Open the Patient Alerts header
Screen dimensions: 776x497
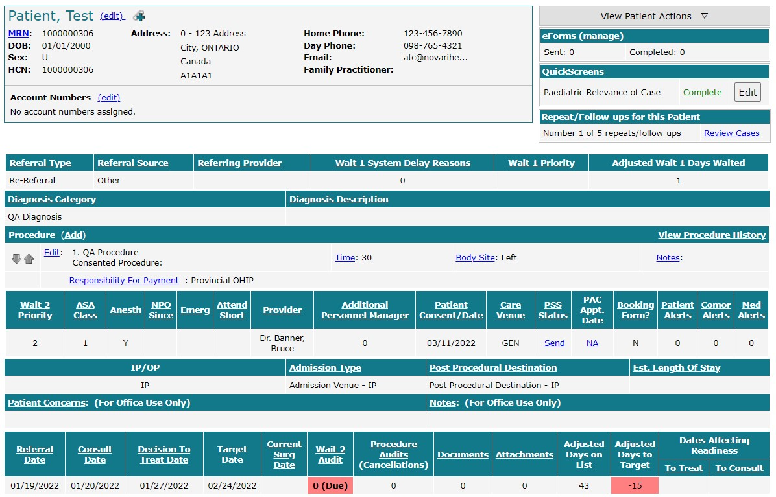point(677,310)
